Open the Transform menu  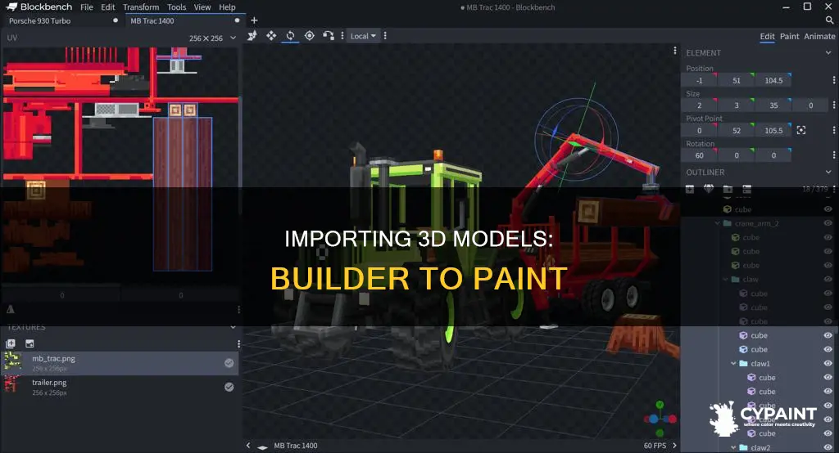click(141, 7)
